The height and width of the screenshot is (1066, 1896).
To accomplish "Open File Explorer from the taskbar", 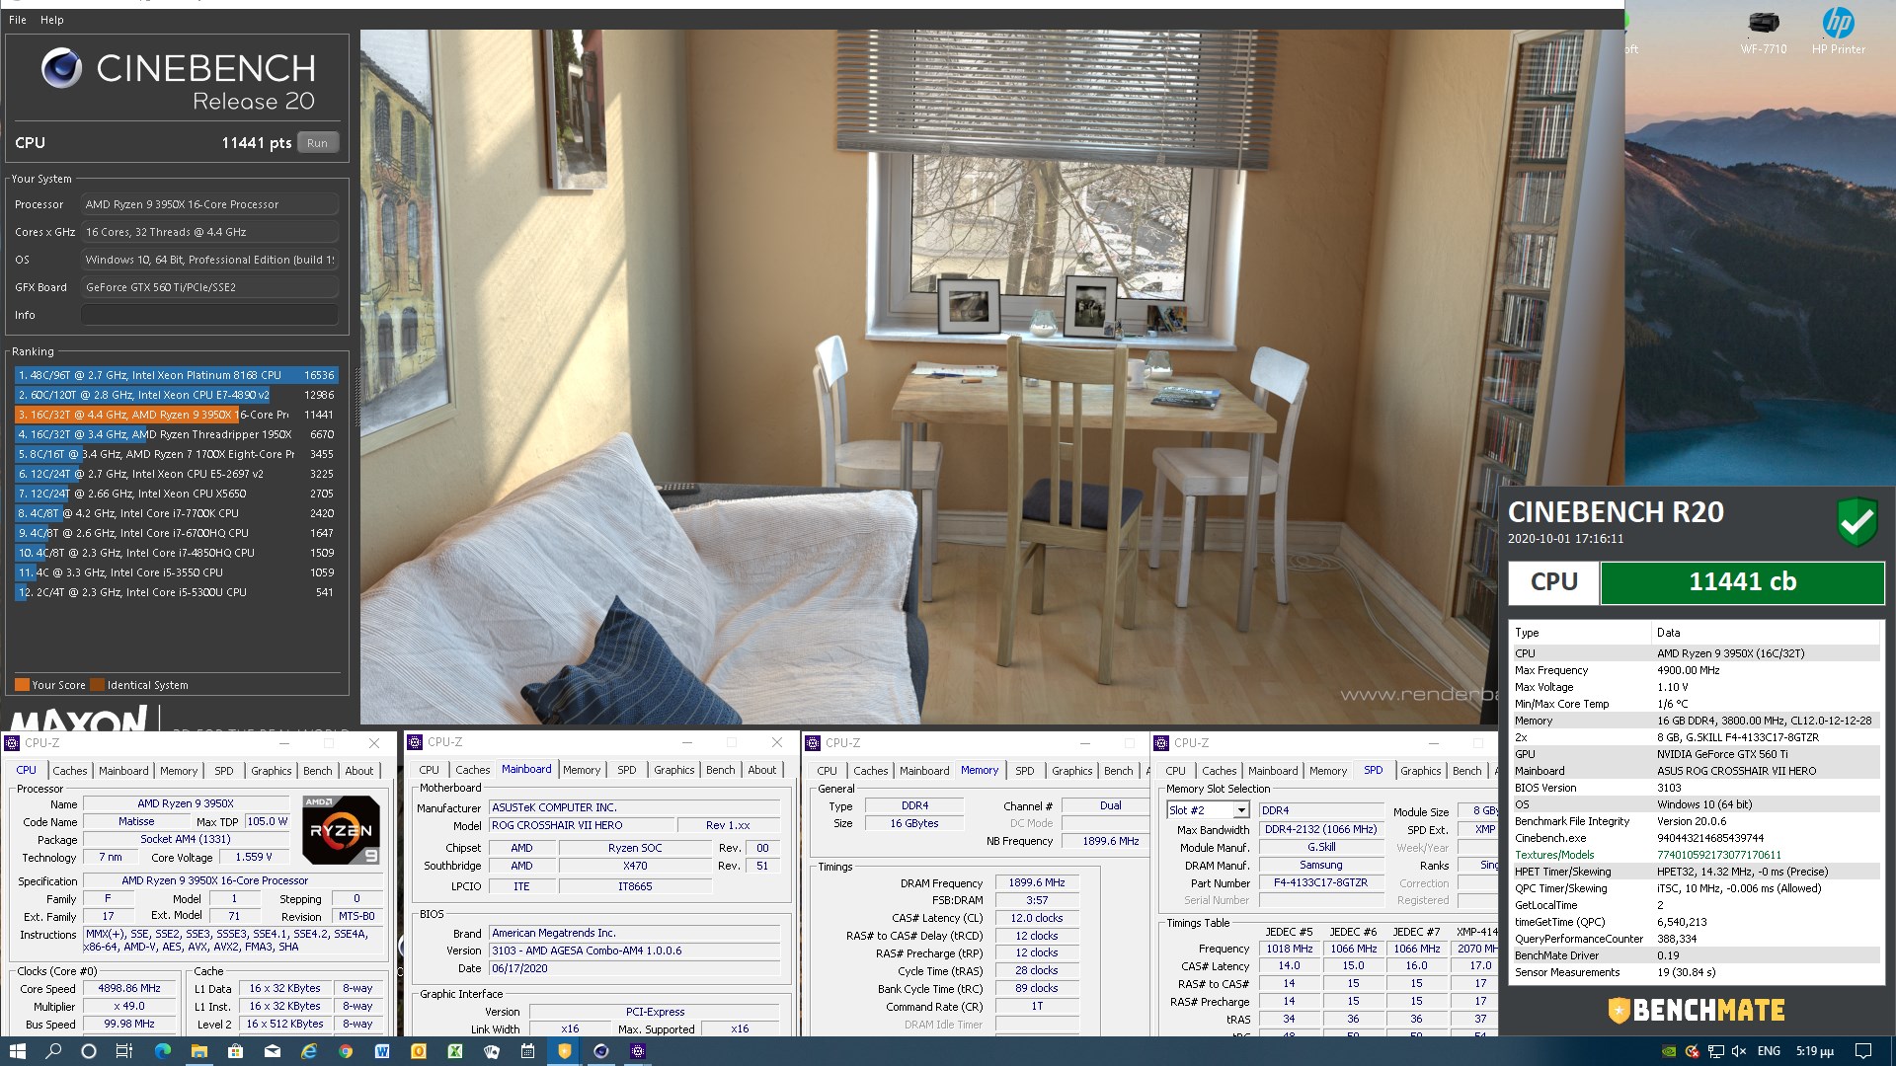I will point(198,1051).
